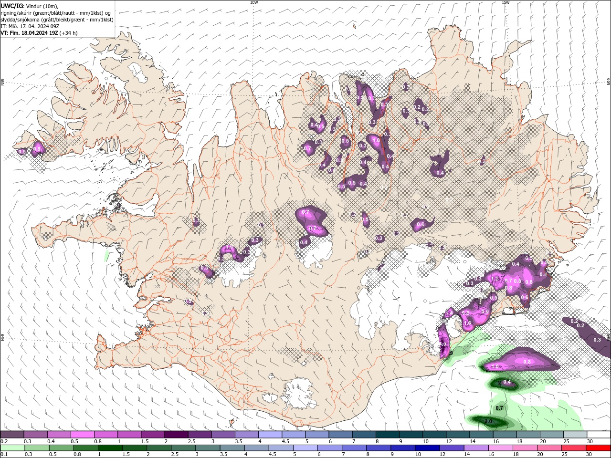Click the 'slydda/snjókoma' snow legend description line
This screenshot has height=458, width=611.
point(57,20)
